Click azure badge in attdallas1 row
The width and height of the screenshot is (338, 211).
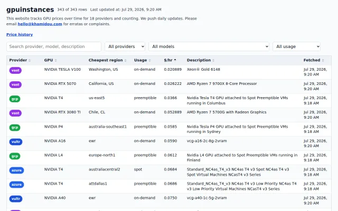[16, 185]
